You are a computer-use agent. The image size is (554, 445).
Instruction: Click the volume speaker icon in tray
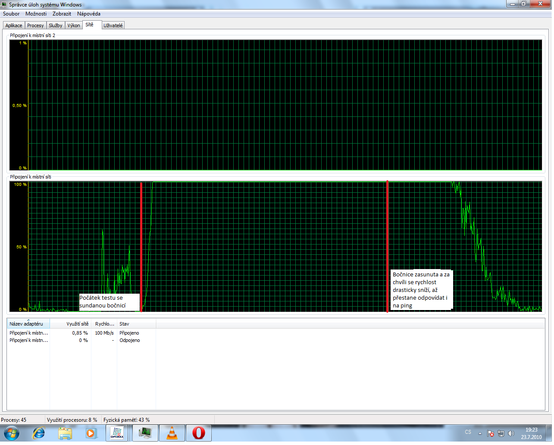pos(511,433)
